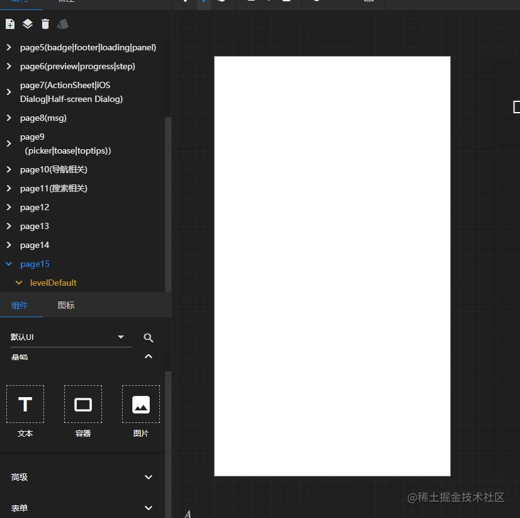Screen dimensions: 520x518
Task: Switch to the 组件 tab
Action: pos(20,305)
